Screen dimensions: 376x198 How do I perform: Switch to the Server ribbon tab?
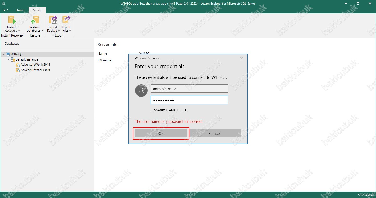click(x=37, y=10)
